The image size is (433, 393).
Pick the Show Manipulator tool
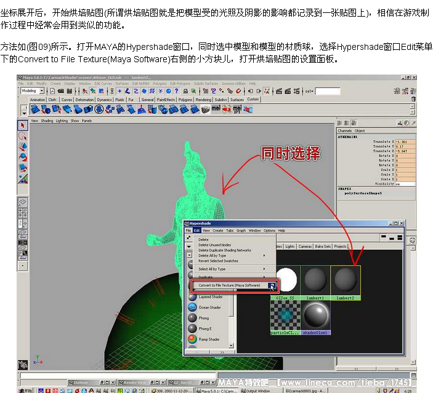(23, 179)
